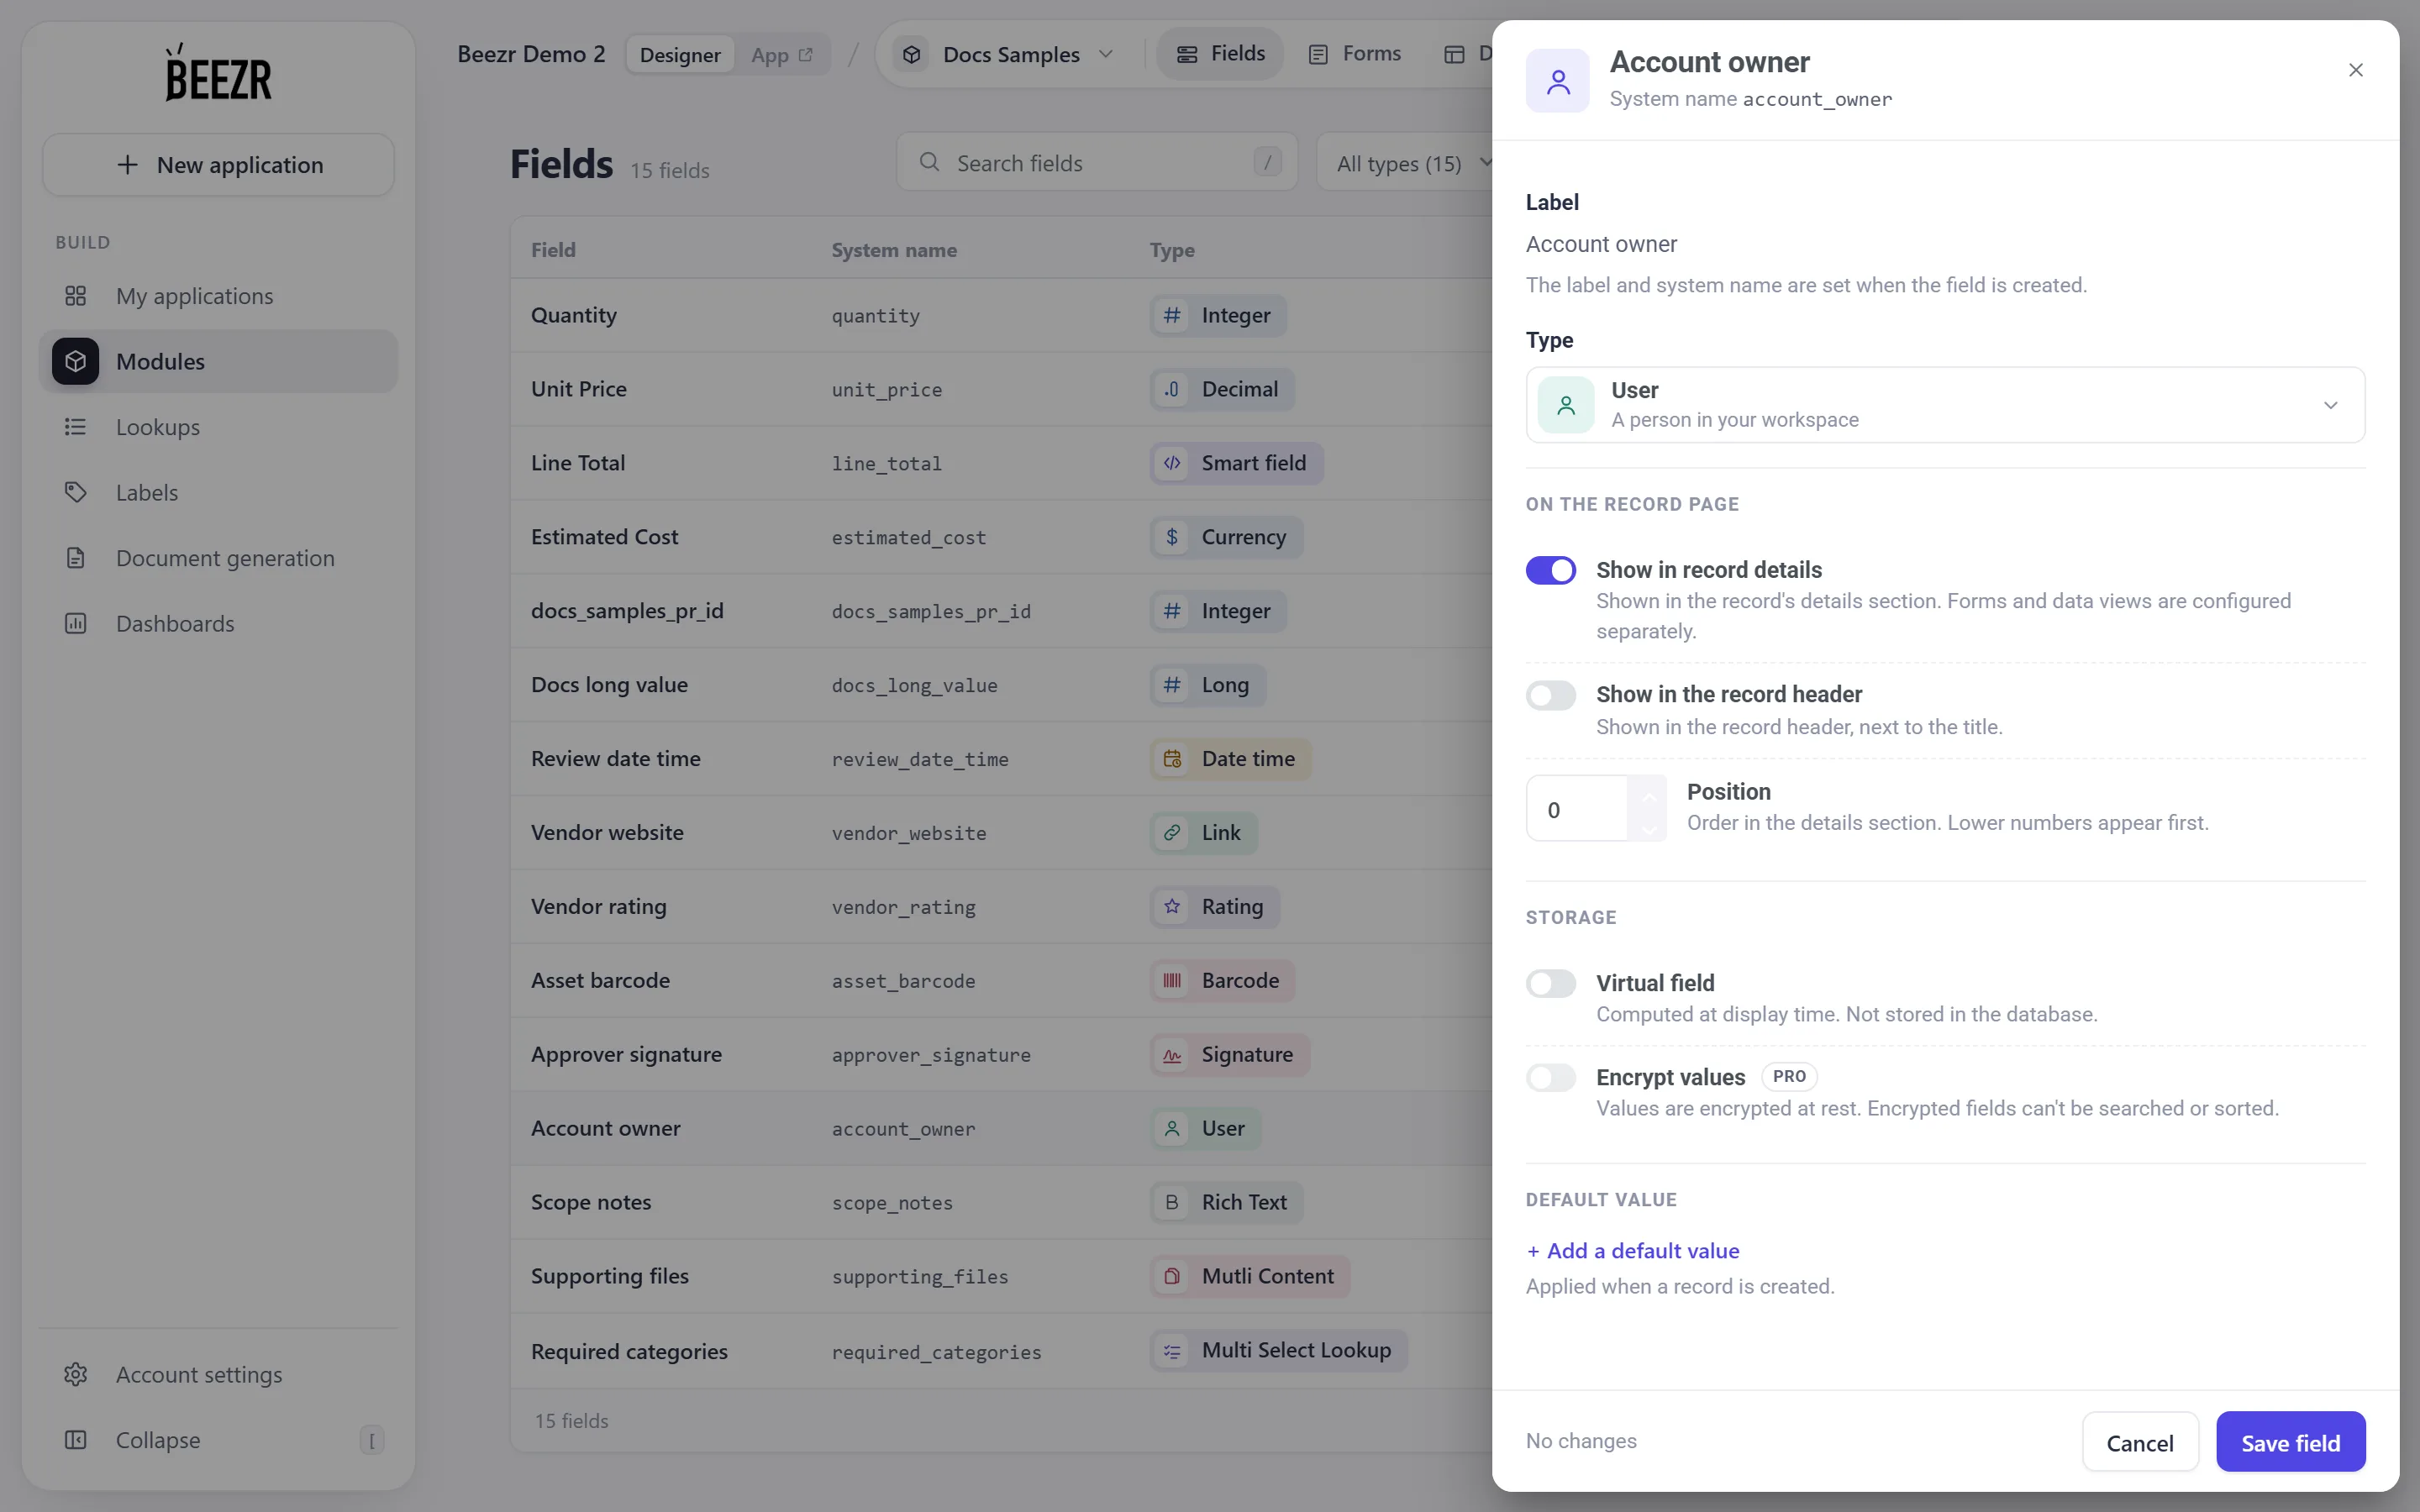
Task: Toggle Encrypt values on
Action: pos(1550,1077)
